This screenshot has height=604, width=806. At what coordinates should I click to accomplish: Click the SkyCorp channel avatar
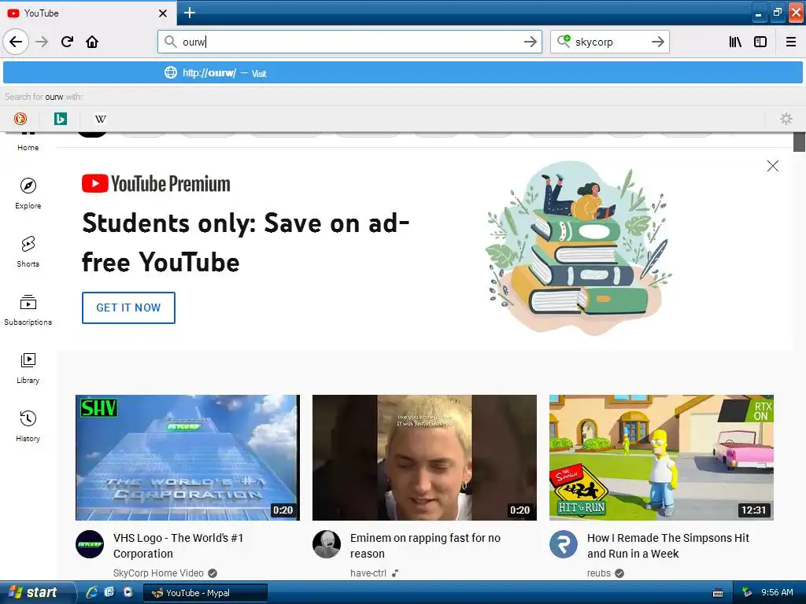(90, 544)
